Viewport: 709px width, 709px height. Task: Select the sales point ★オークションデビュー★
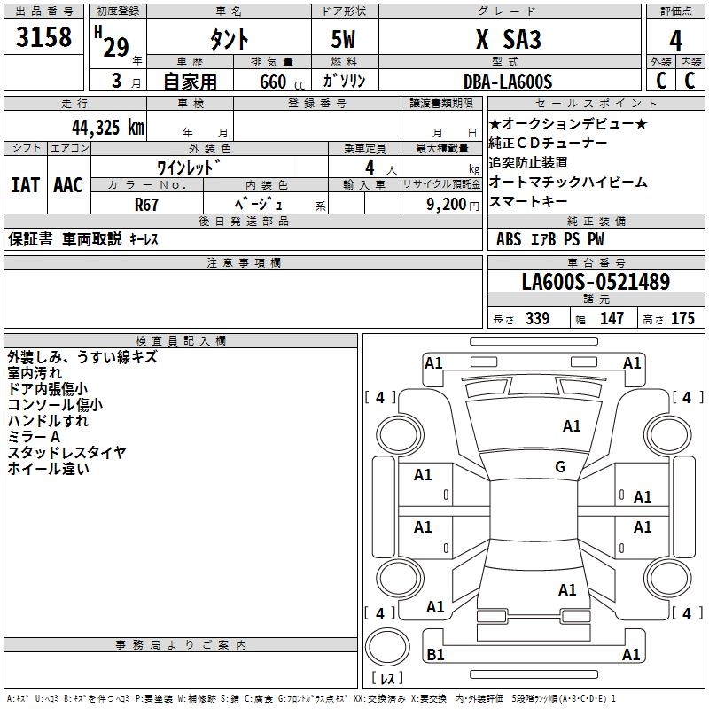pyautogui.click(x=568, y=123)
